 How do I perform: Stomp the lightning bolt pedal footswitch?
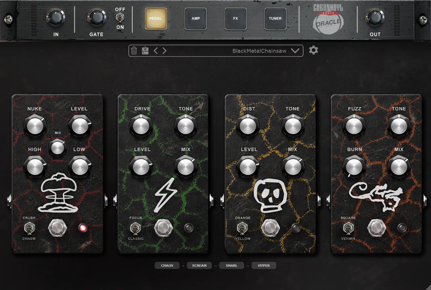click(163, 228)
